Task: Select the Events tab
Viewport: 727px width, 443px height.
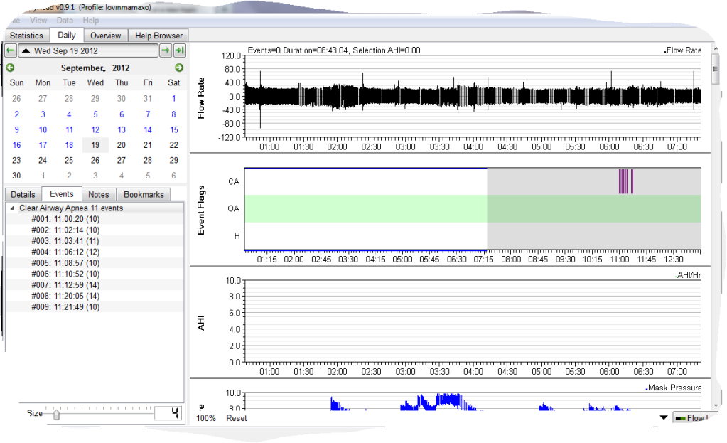Action: [x=62, y=194]
